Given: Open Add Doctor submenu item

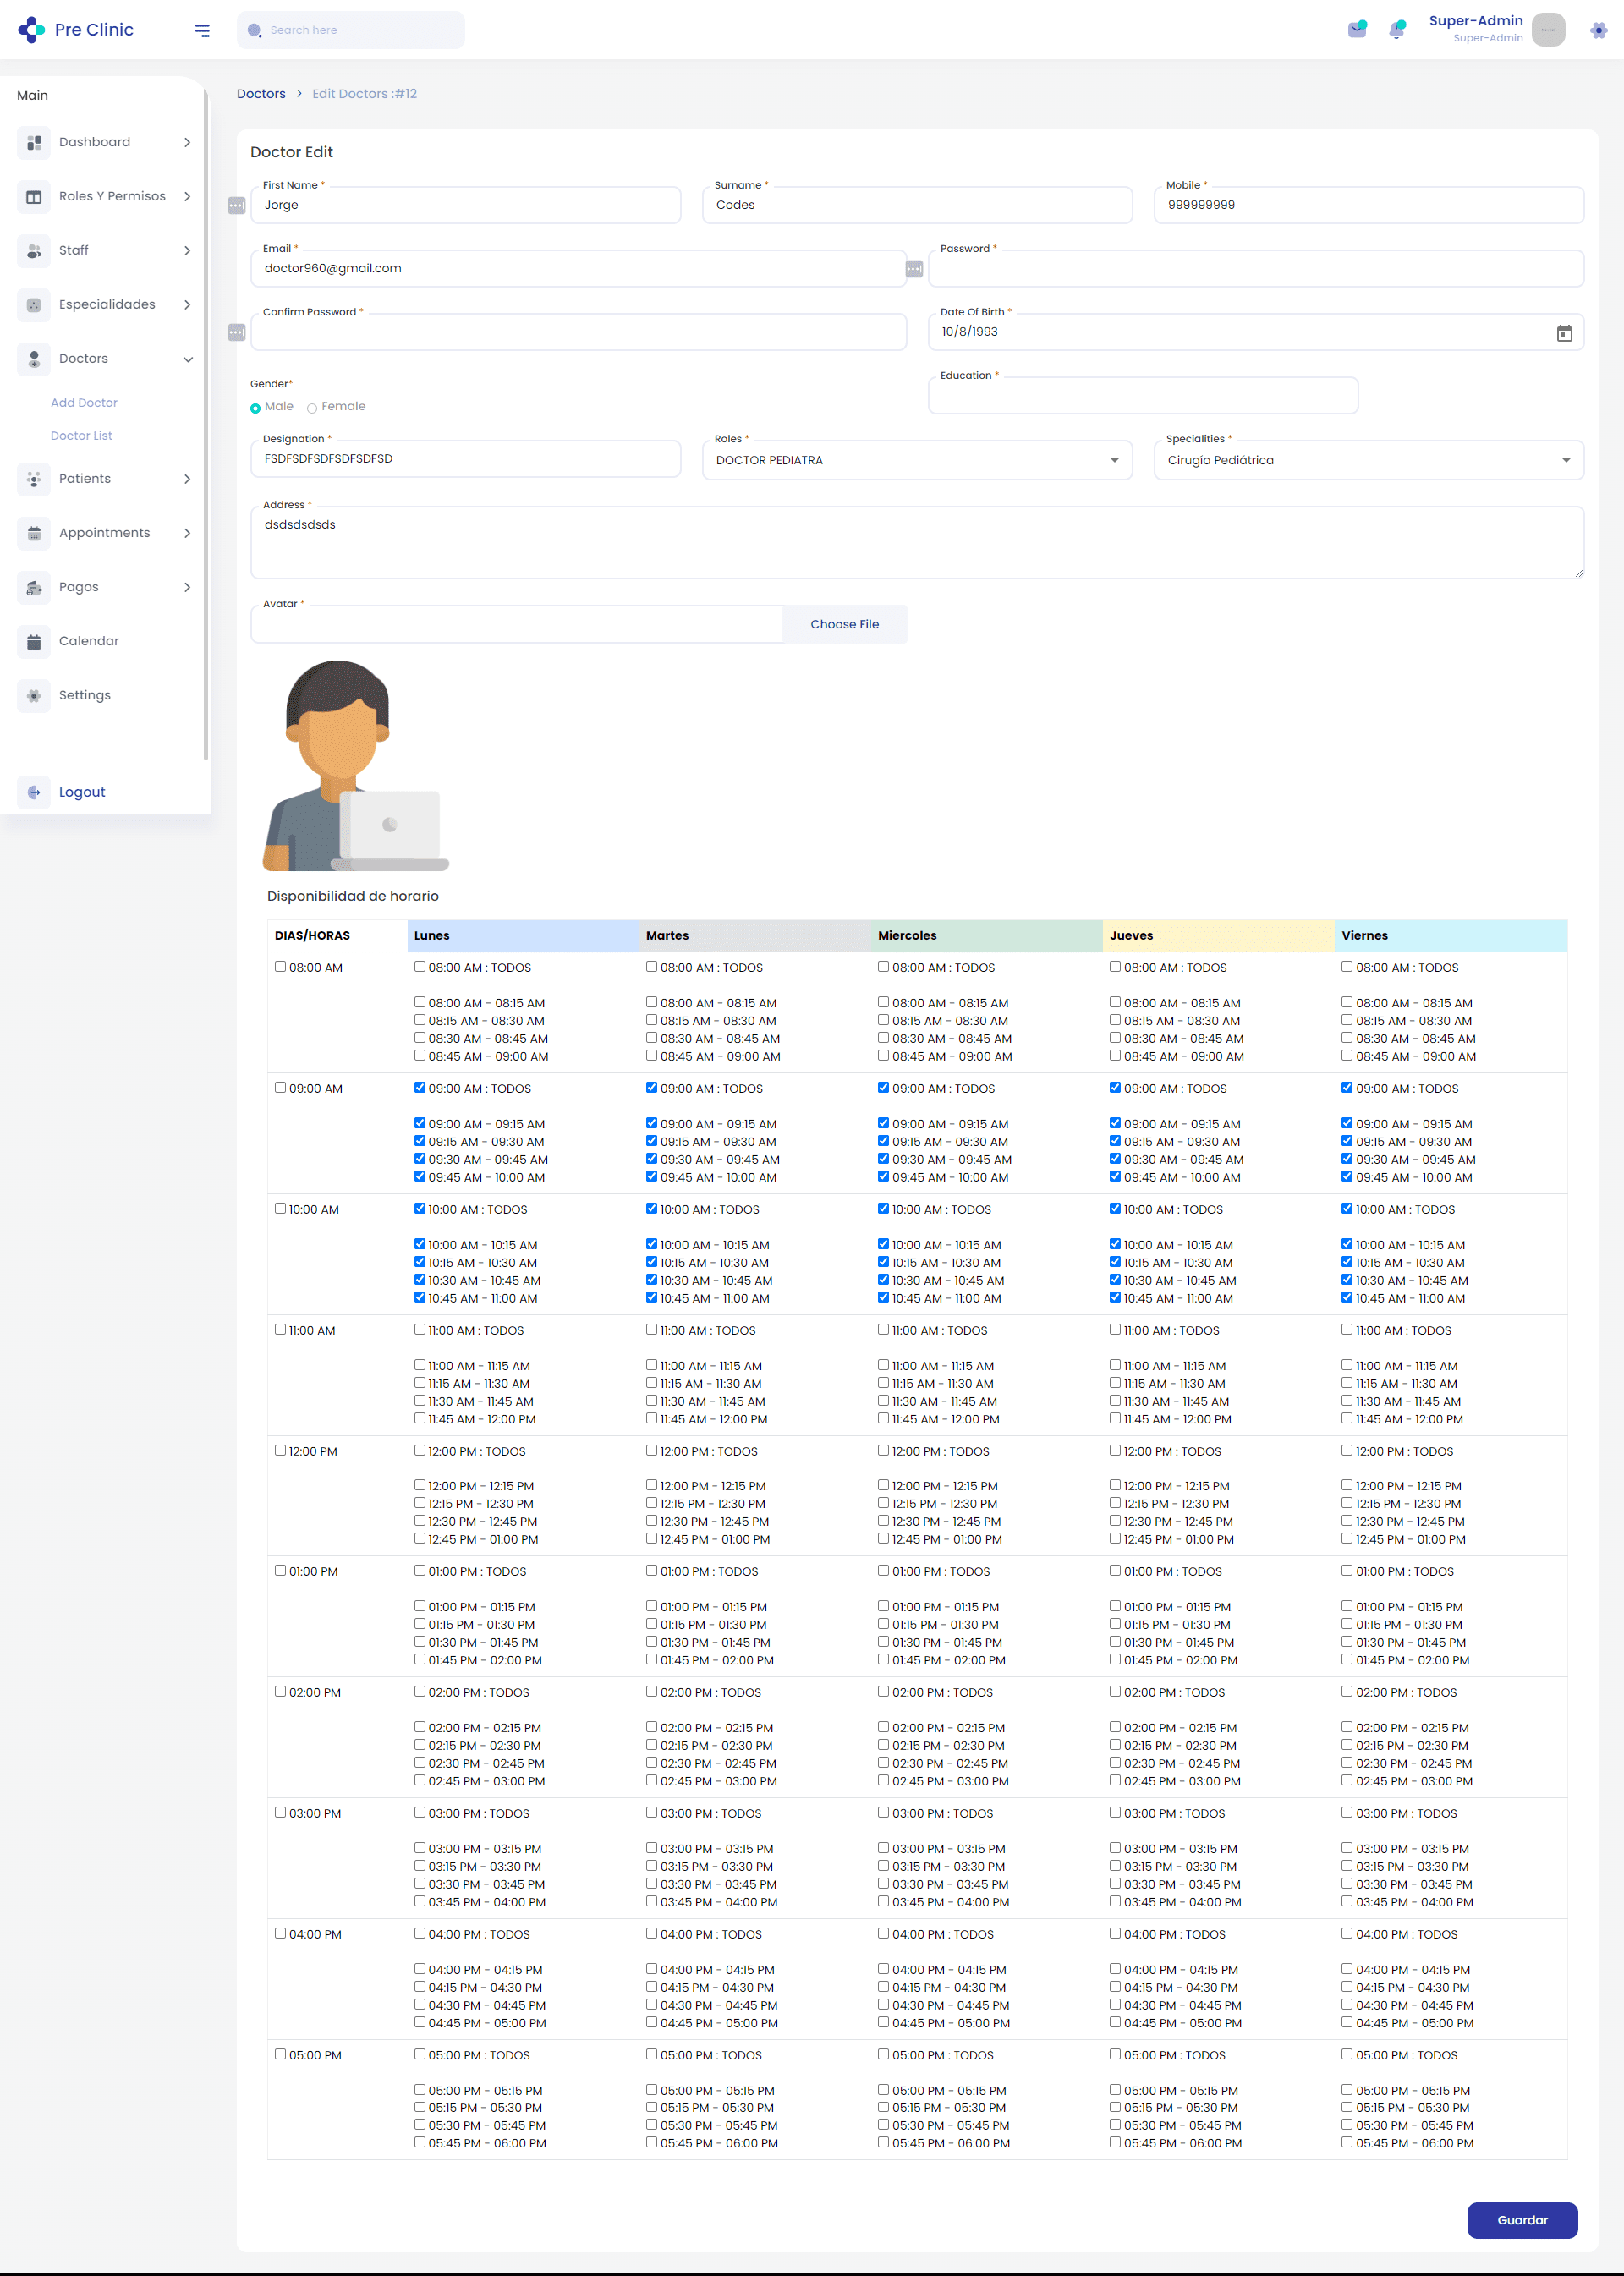Looking at the screenshot, I should coord(84,403).
